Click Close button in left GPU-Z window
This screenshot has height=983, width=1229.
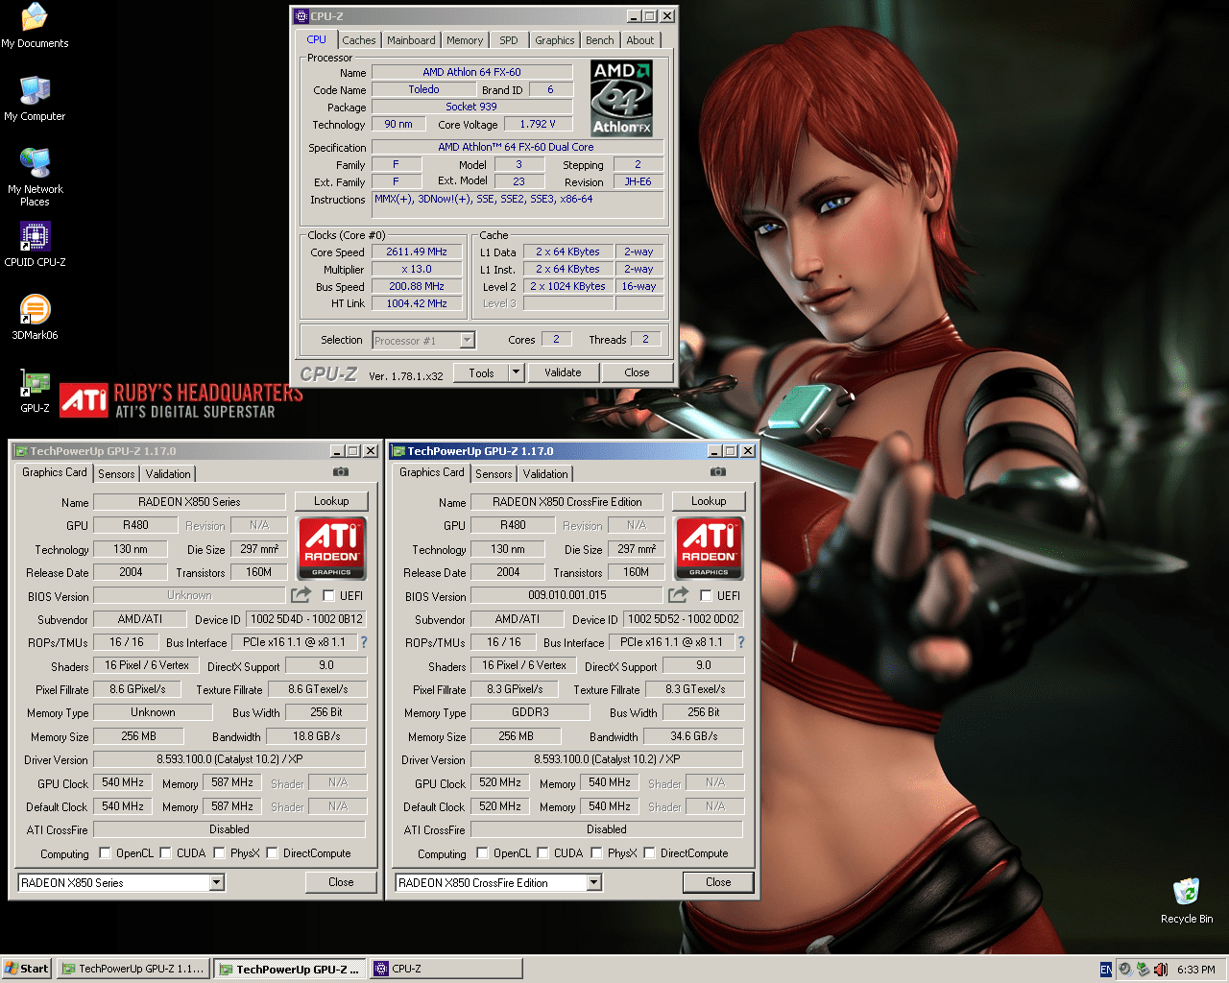[341, 882]
